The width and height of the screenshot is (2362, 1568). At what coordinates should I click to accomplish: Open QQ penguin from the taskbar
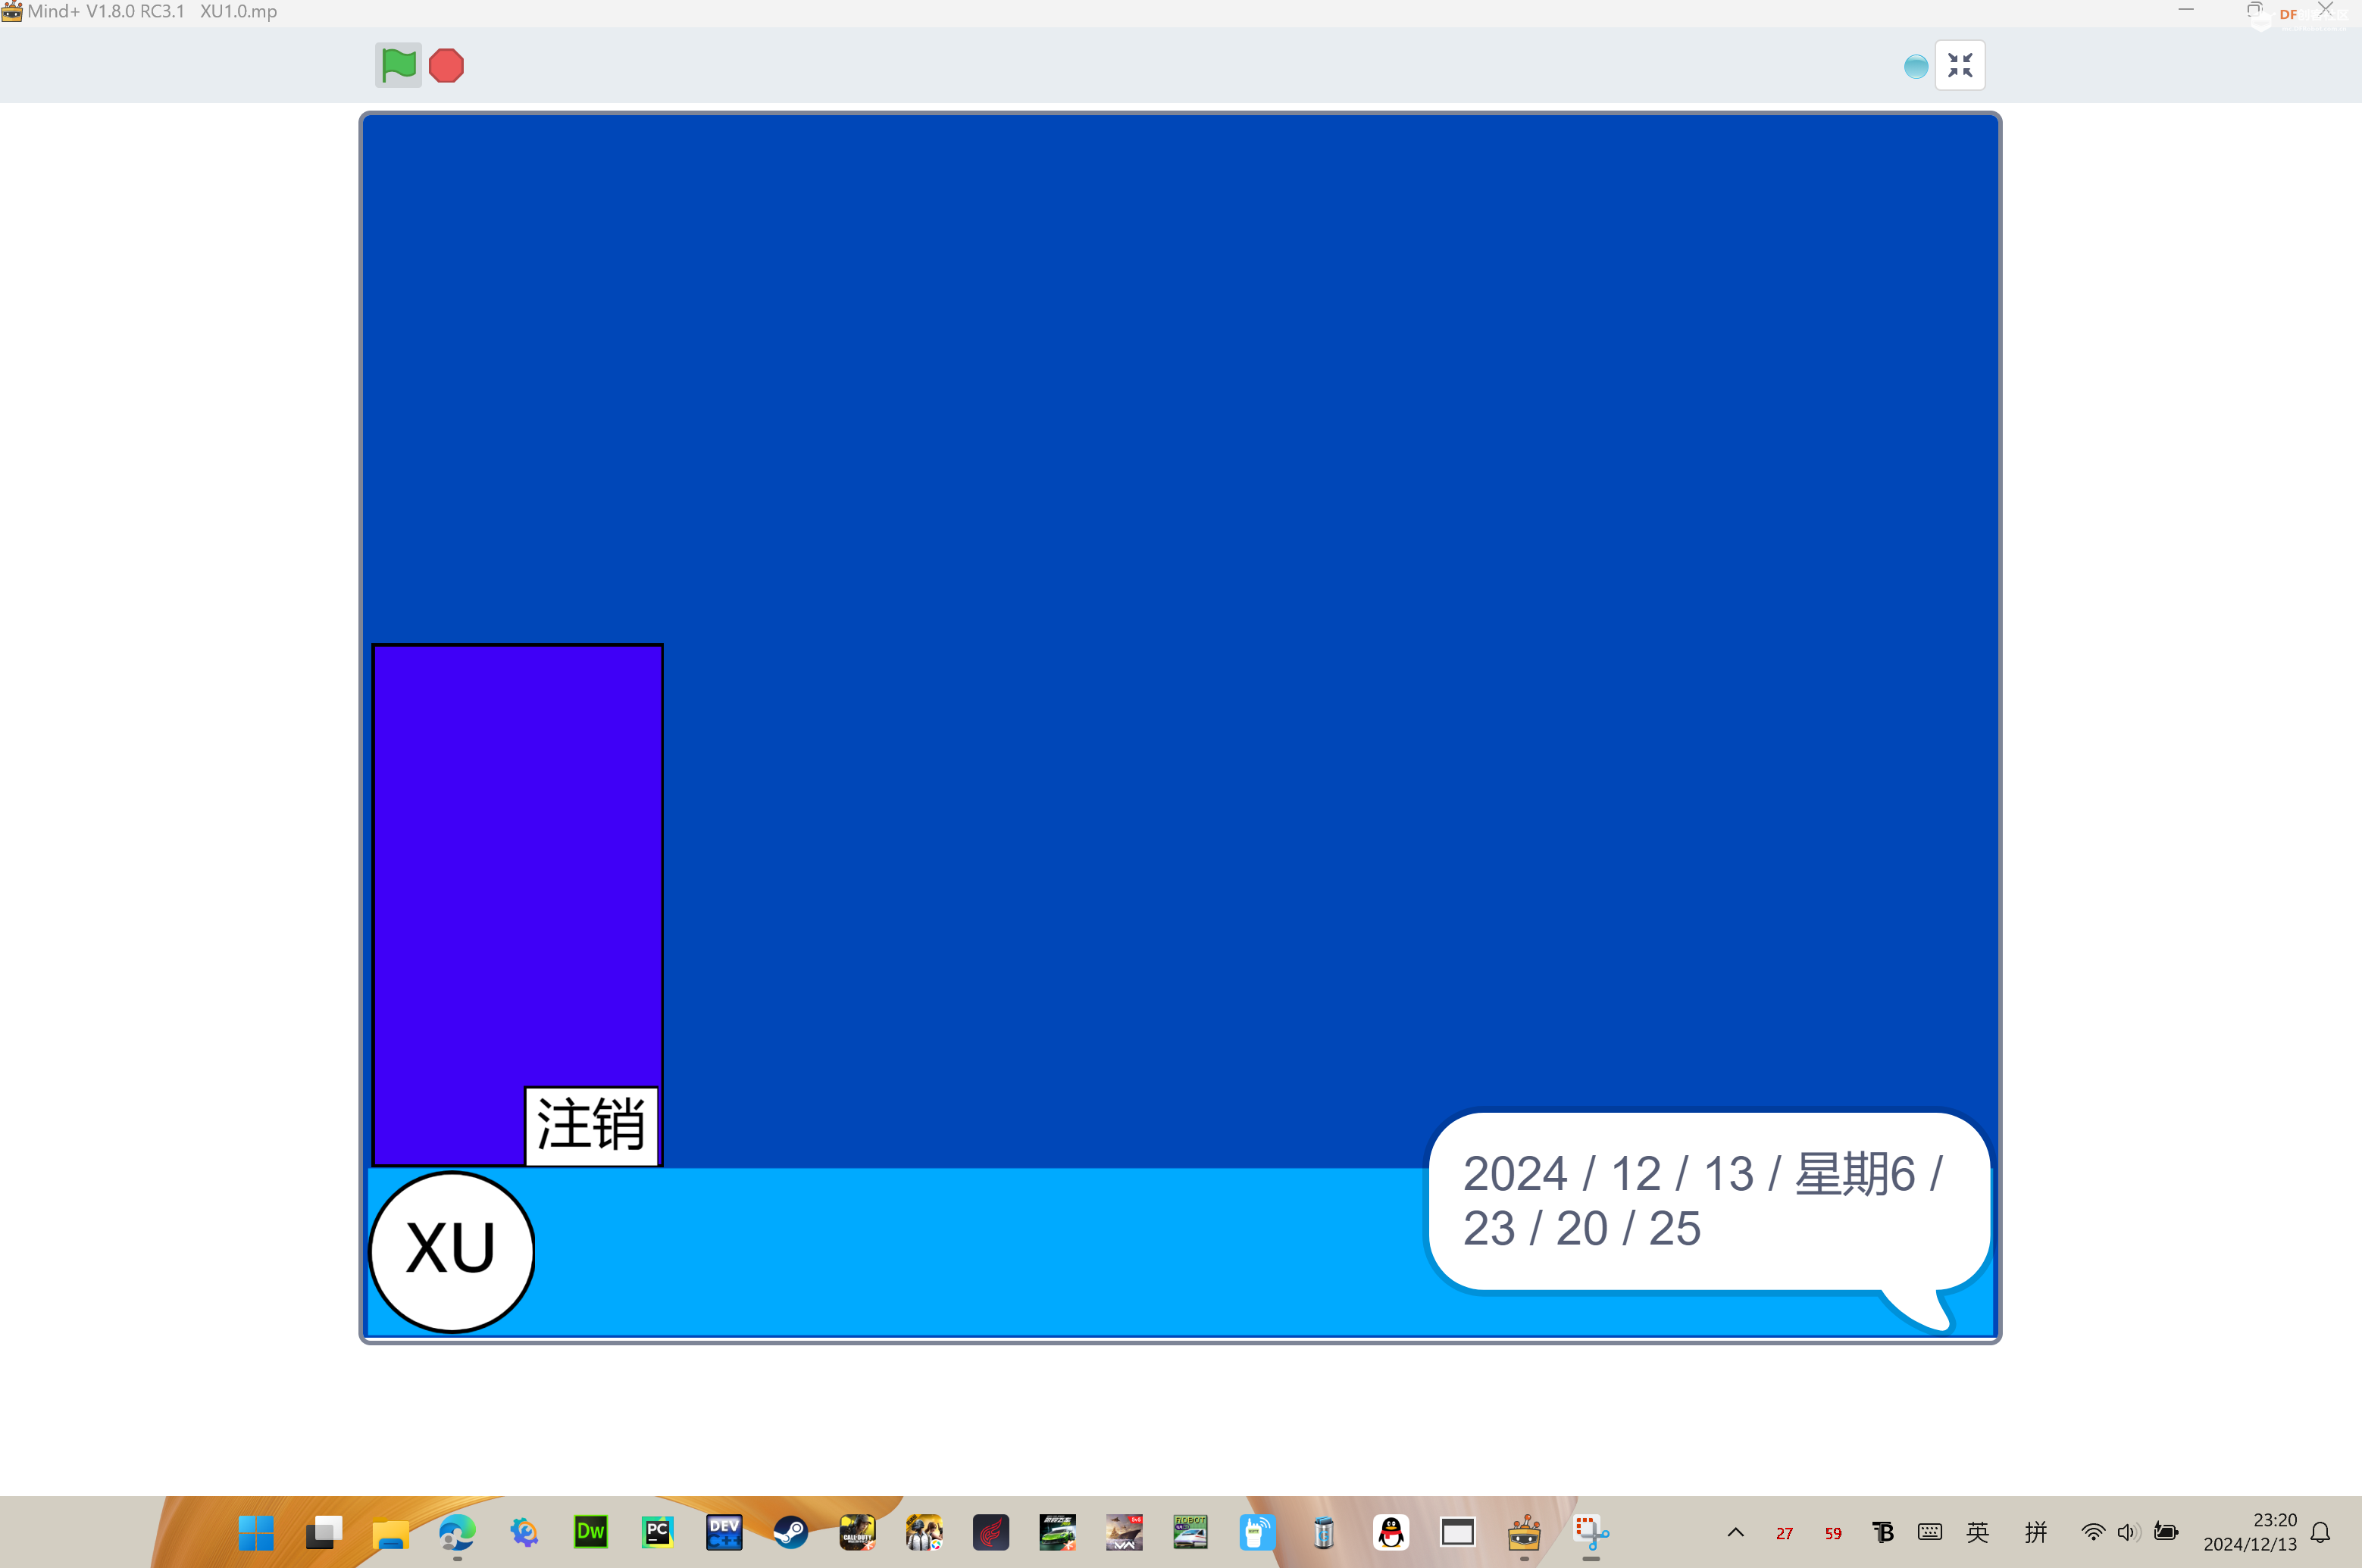coord(1391,1532)
